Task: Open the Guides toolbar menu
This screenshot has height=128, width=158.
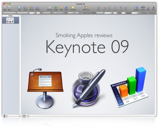Action: click(26, 8)
